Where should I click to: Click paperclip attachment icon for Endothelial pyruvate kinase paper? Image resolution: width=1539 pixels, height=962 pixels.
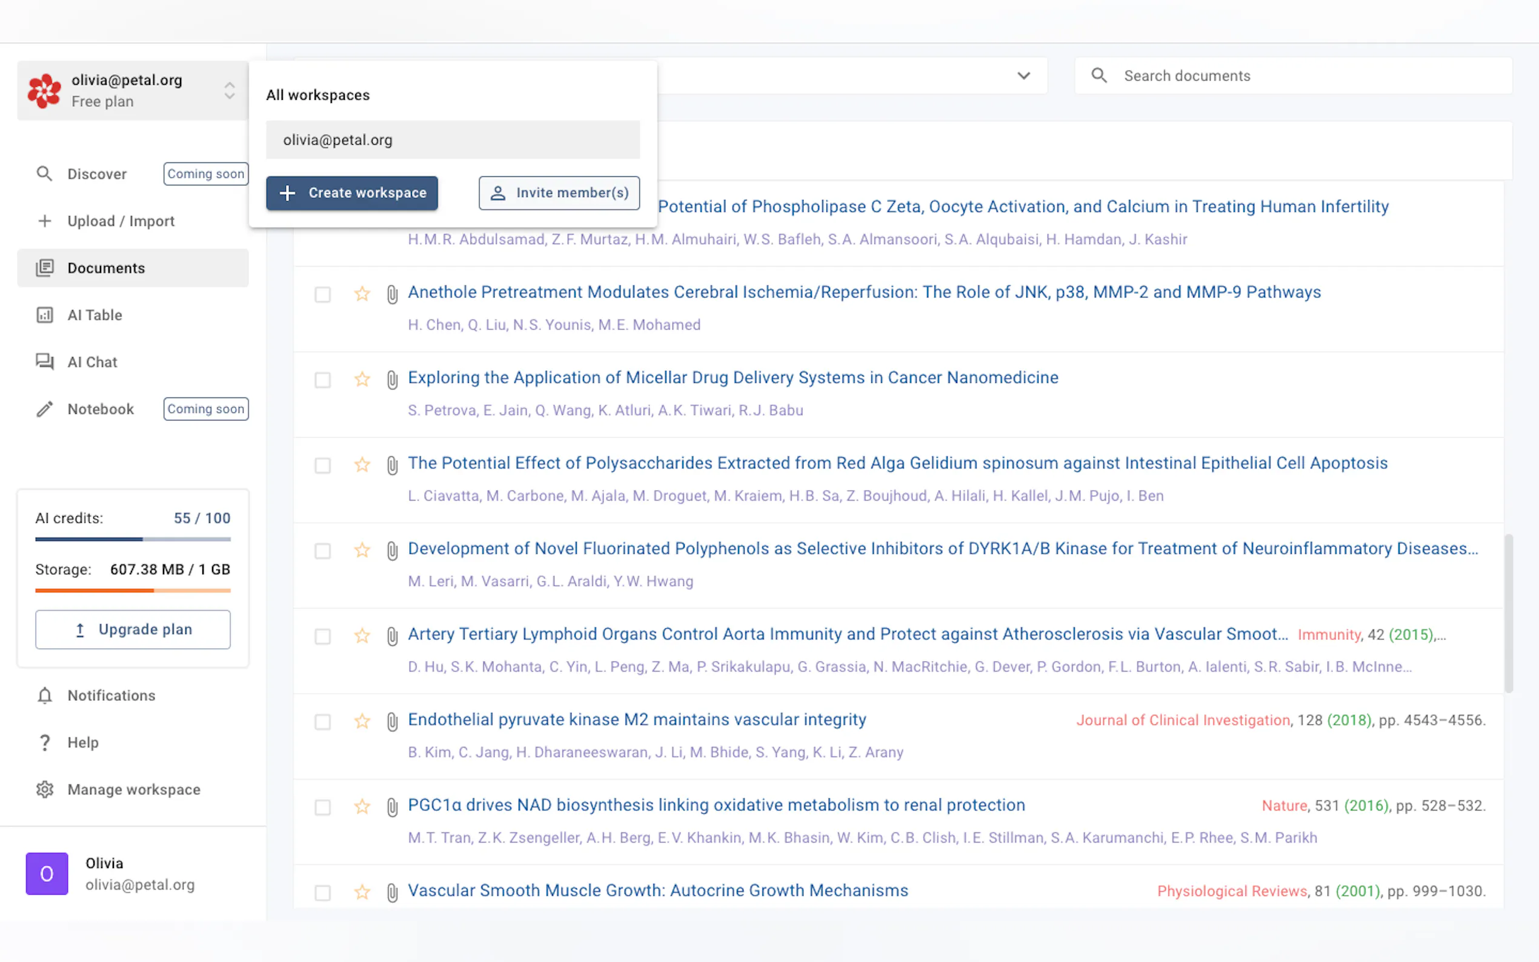(x=392, y=721)
